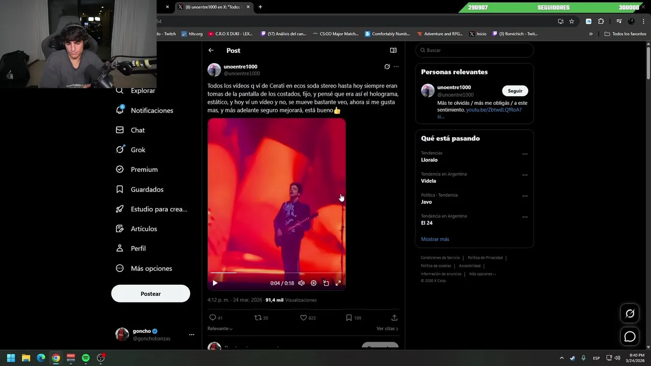Screen dimensions: 651x366
Task: Open unoentre1000 author avatar
Action: 214,70
